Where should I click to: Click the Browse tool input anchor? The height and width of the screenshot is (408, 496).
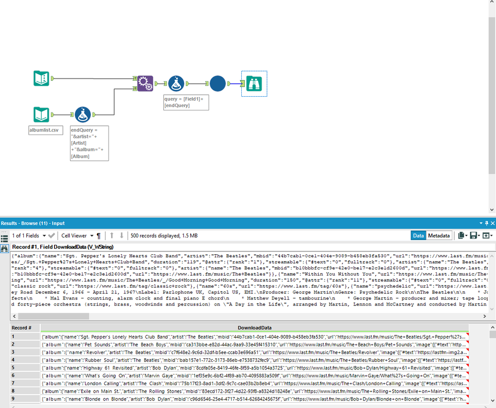tap(242, 83)
